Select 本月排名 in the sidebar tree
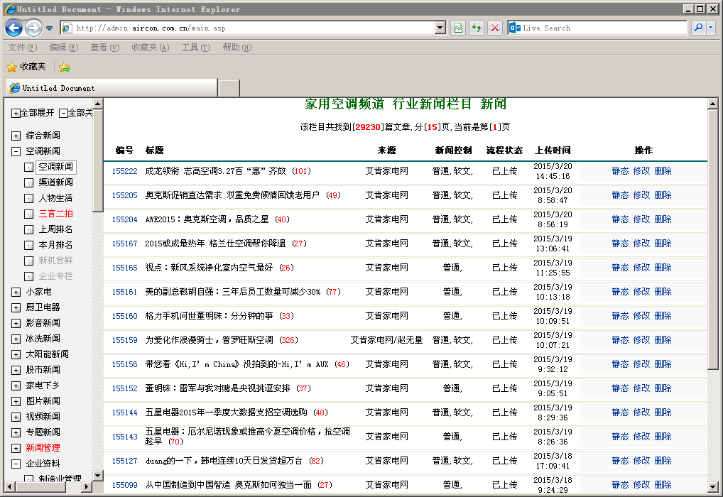 point(56,245)
